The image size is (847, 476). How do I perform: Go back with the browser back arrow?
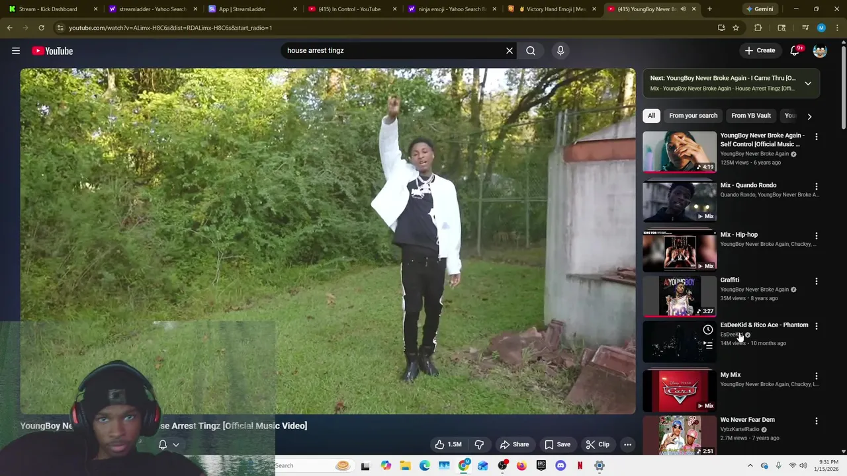tap(9, 28)
